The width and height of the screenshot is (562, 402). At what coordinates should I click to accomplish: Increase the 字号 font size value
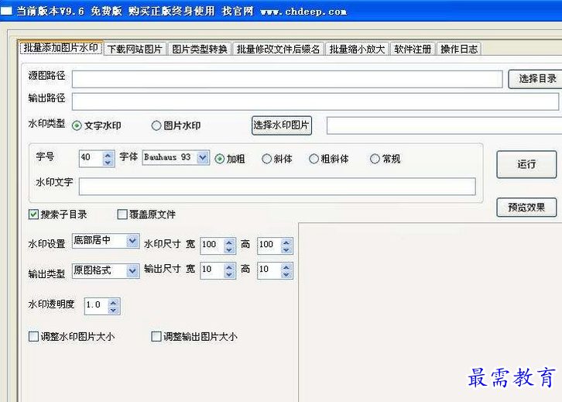(x=108, y=155)
